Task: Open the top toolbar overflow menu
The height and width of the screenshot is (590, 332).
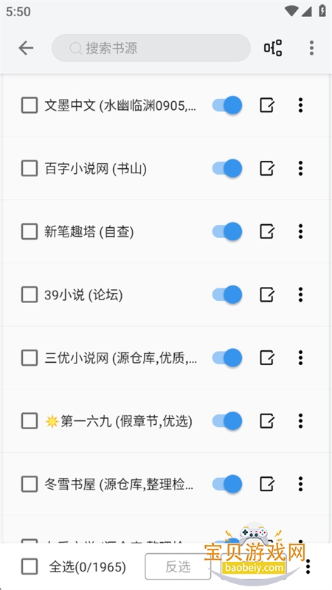Action: coord(311,48)
